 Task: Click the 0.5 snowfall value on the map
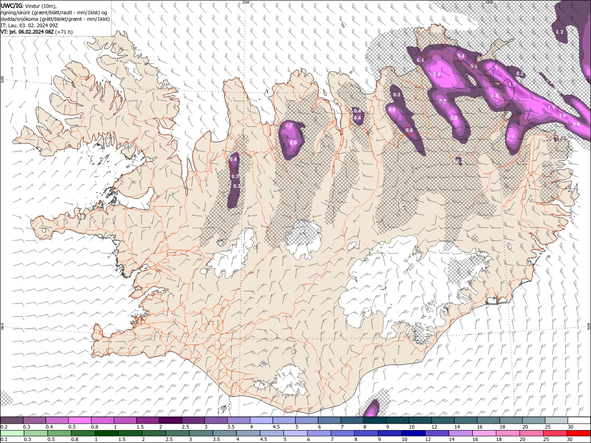coord(443,101)
